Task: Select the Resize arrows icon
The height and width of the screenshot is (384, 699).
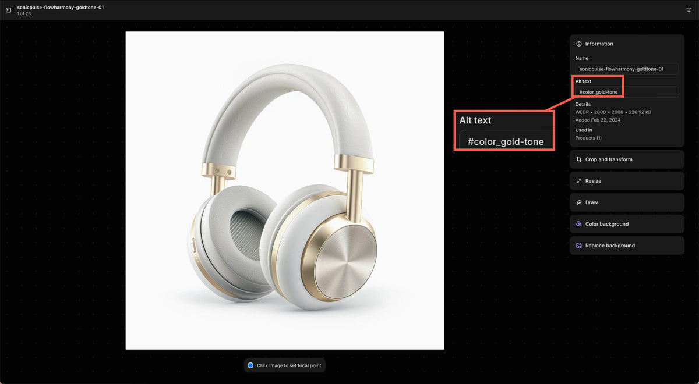Action: click(x=579, y=181)
